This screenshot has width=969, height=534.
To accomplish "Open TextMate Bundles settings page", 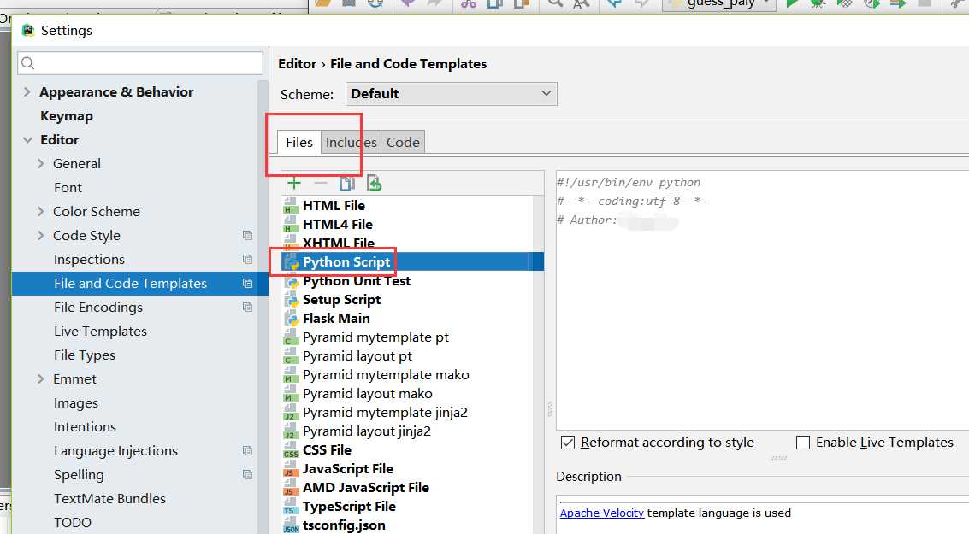I will coord(109,499).
